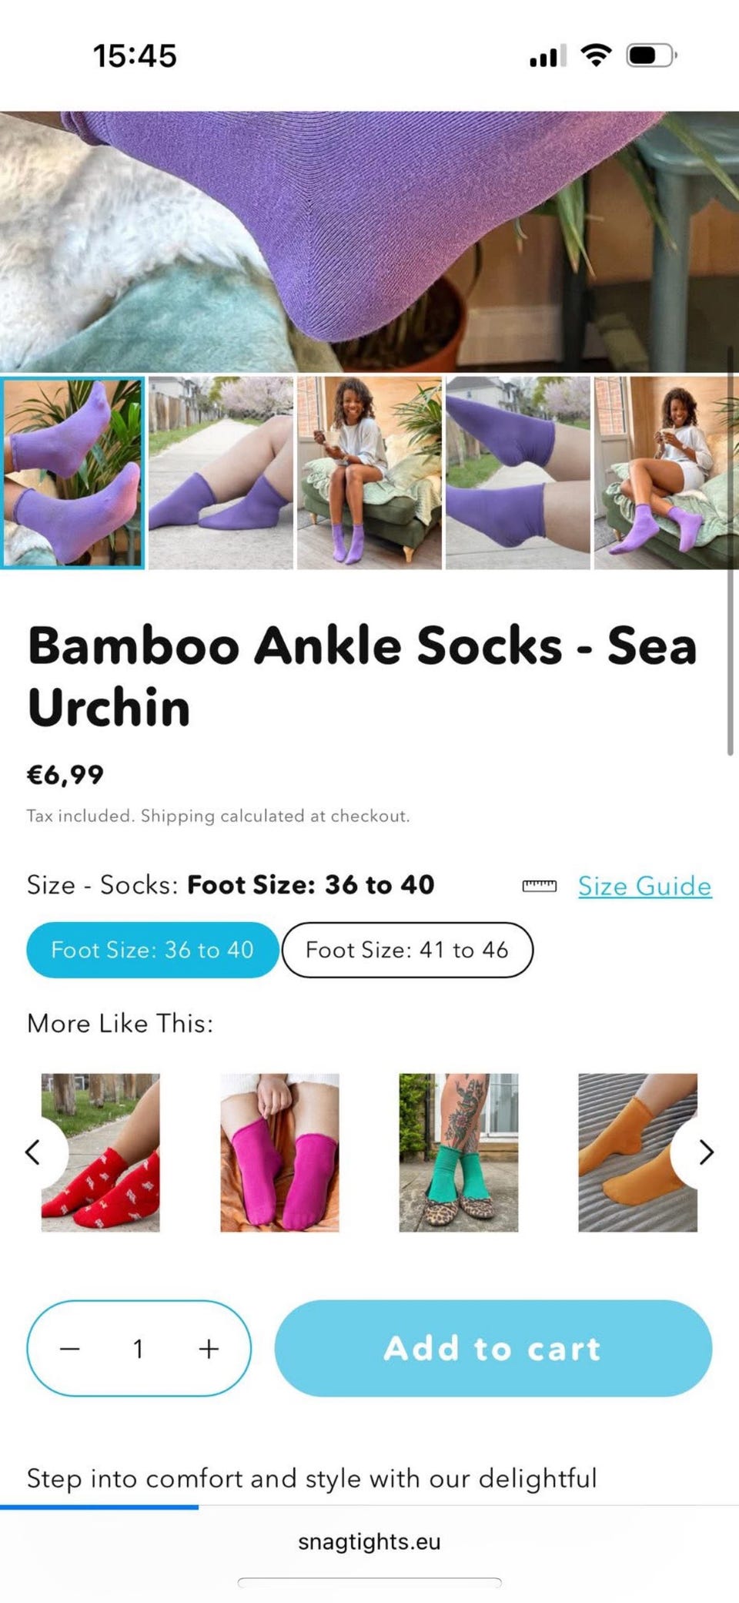Tap the Wi-Fi status icon
The height and width of the screenshot is (1603, 739).
point(596,55)
